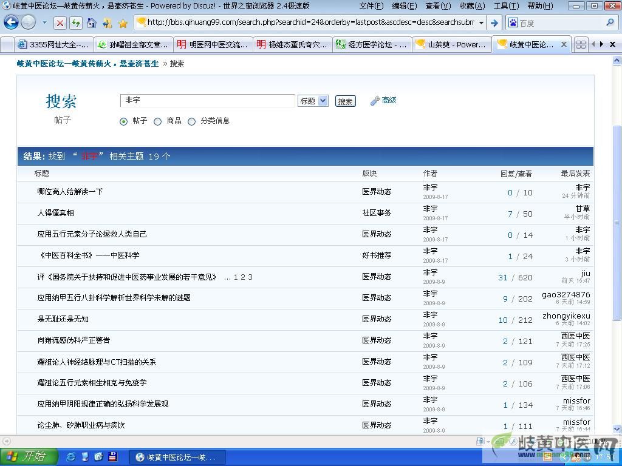The image size is (622, 466).
Task: Go to the browser home page icon
Action: click(x=91, y=23)
